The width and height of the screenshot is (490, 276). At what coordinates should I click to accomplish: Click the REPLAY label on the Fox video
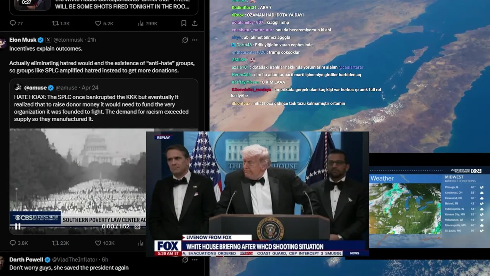coord(163,138)
